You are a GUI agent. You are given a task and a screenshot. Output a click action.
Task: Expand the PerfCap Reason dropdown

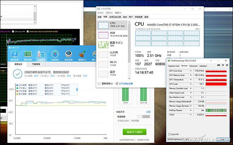click(x=191, y=110)
